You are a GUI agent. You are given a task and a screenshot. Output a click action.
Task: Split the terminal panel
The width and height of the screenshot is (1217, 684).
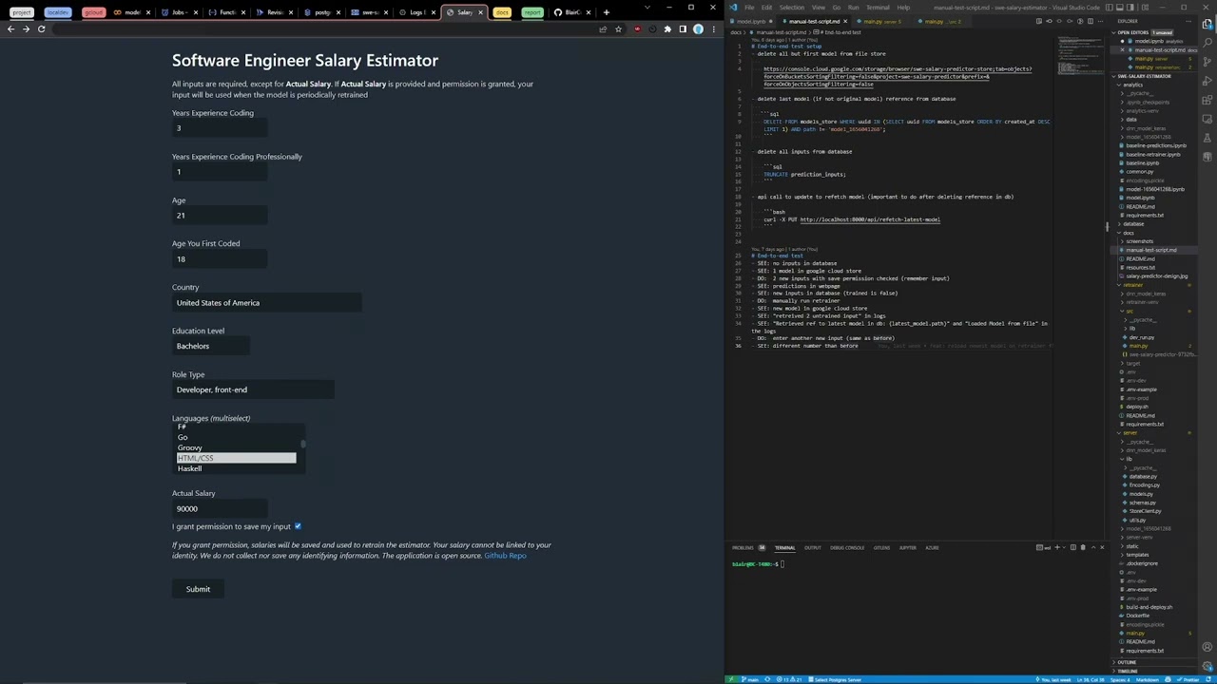1072,547
